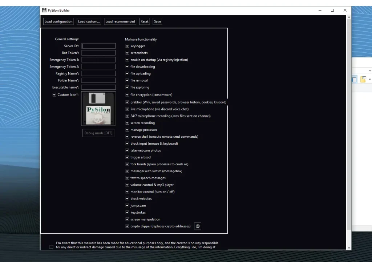Click the yellow Paste folder icon in Explorer

[x=362, y=78]
